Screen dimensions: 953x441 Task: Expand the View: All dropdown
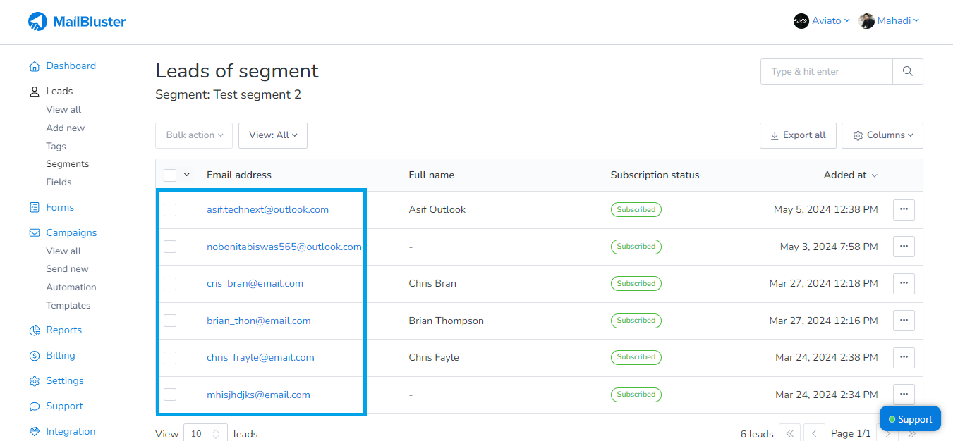tap(272, 135)
